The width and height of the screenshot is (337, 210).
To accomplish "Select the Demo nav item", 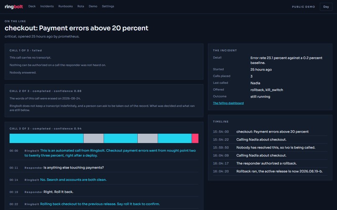I will [x=93, y=6].
